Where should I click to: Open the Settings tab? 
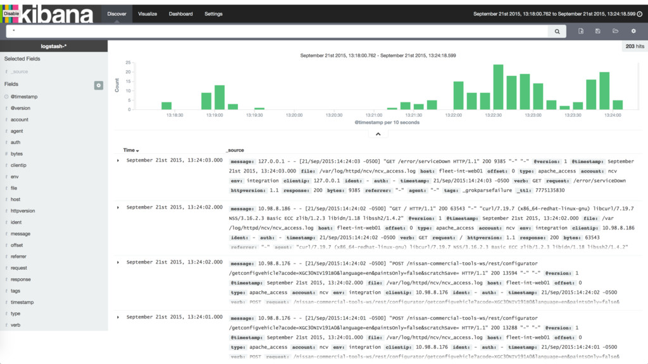(213, 14)
